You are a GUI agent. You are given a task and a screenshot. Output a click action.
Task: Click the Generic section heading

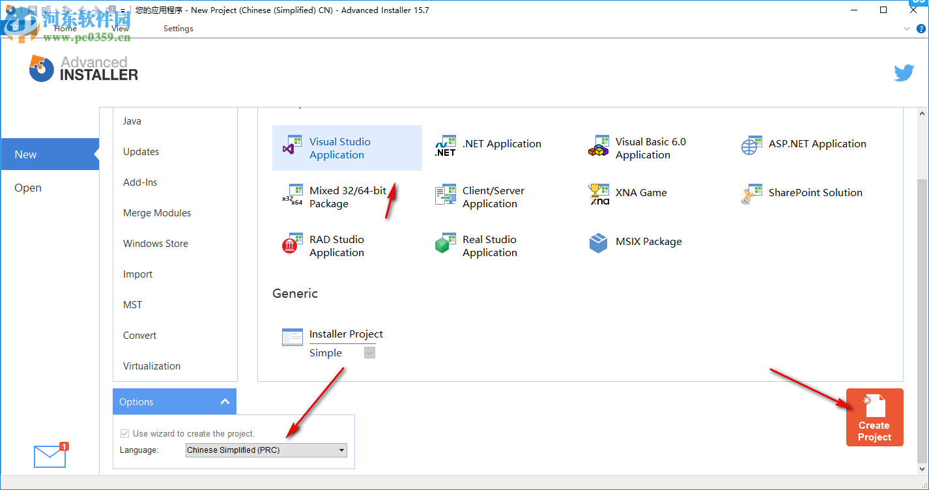click(x=295, y=294)
